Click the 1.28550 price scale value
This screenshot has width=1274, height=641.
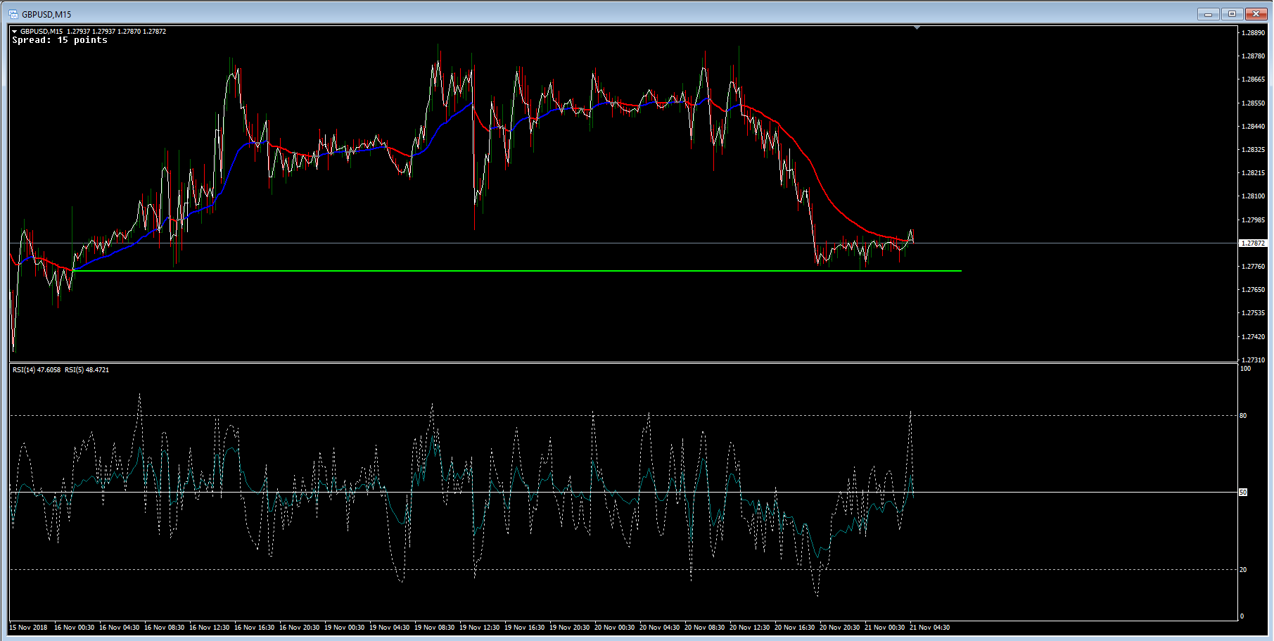click(x=1253, y=103)
